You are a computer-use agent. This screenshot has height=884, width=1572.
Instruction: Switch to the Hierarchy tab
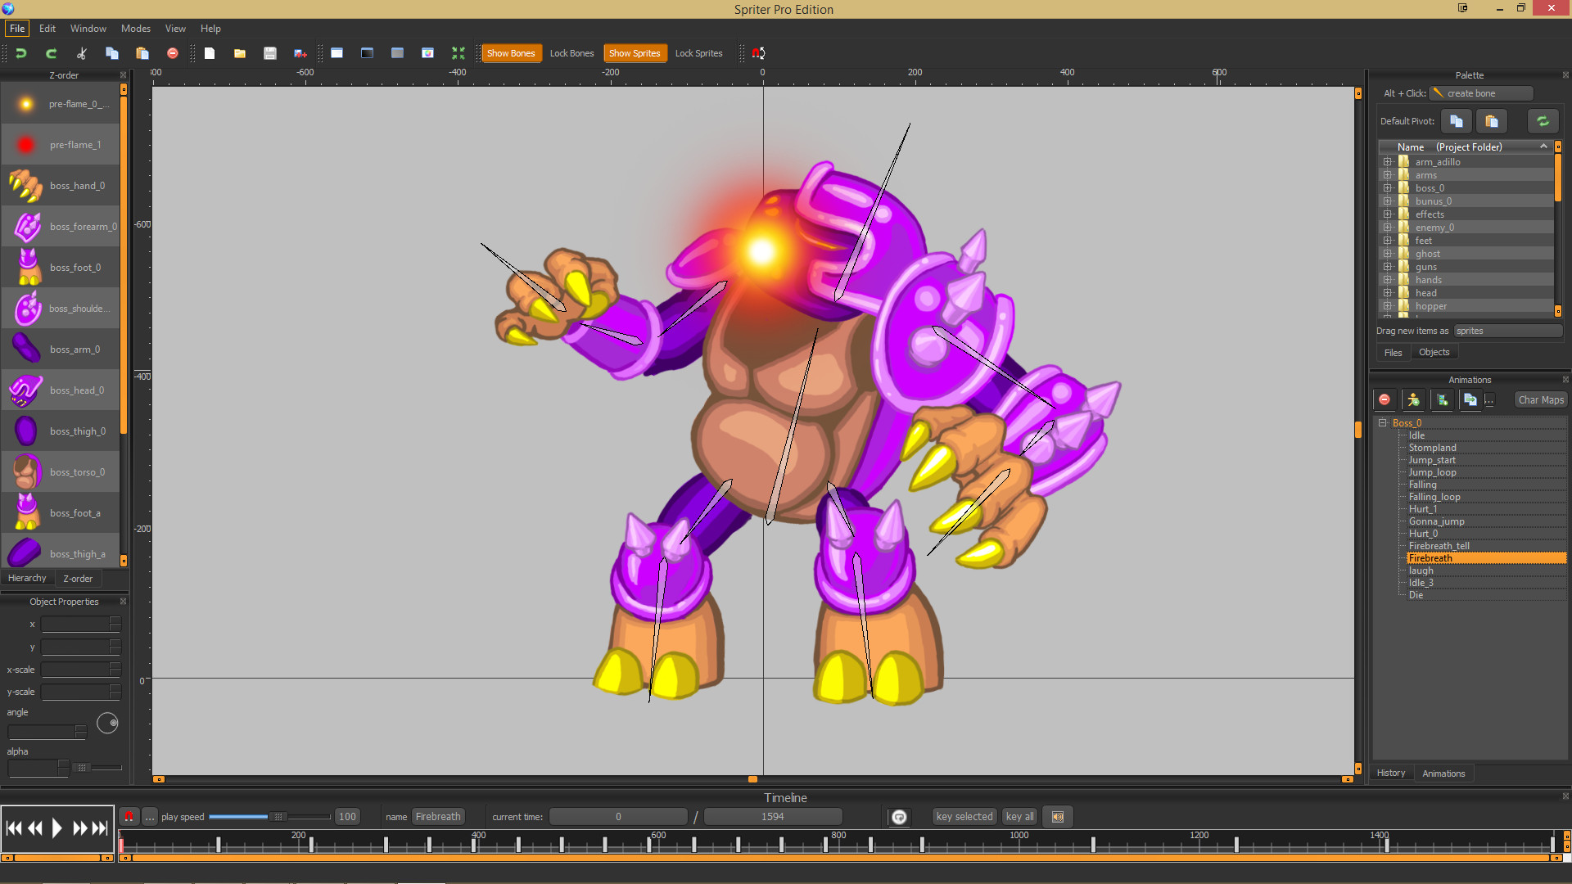point(27,578)
